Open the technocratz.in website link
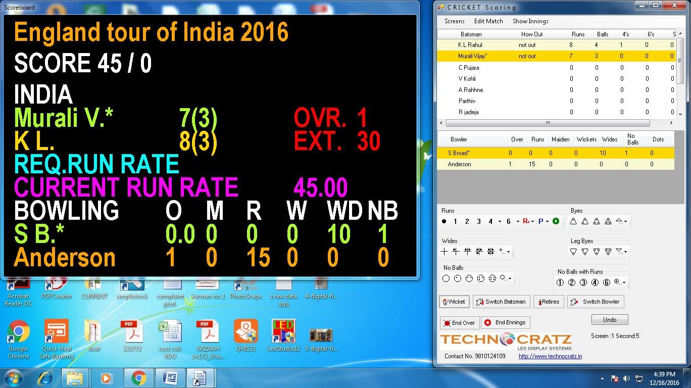The height and width of the screenshot is (388, 691). tap(550, 356)
